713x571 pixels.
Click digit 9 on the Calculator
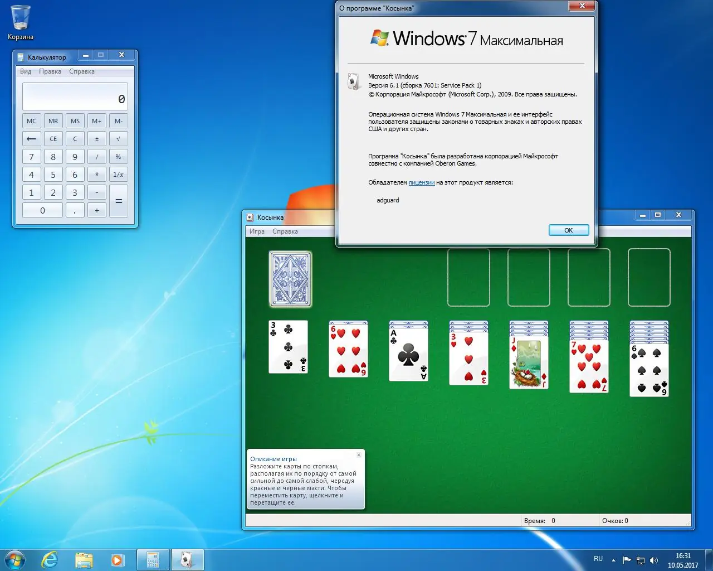tap(75, 157)
